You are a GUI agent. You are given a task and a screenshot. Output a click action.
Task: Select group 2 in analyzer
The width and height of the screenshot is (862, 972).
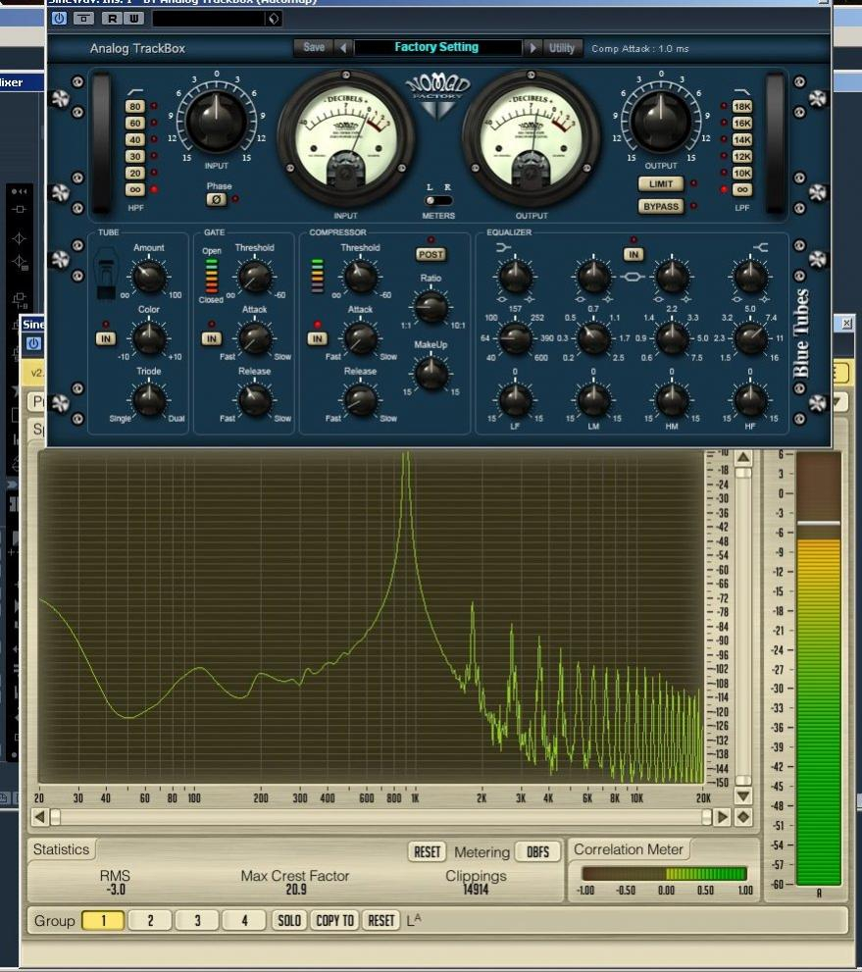(150, 920)
